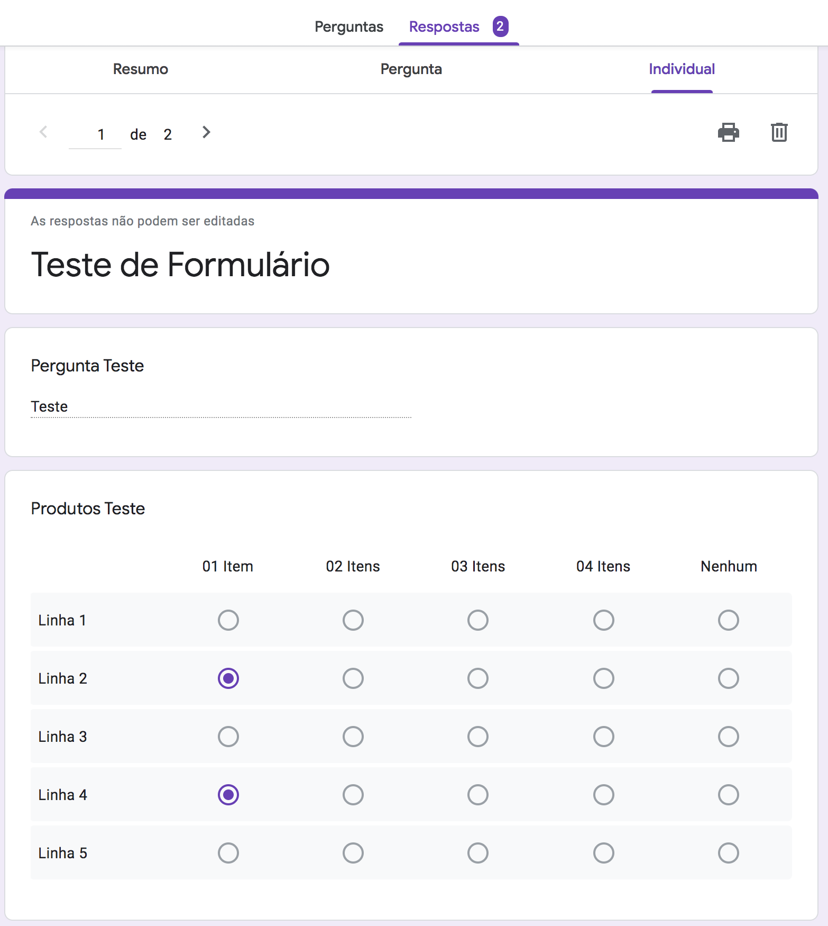Go to previous response arrow
The width and height of the screenshot is (828, 926).
tap(44, 132)
